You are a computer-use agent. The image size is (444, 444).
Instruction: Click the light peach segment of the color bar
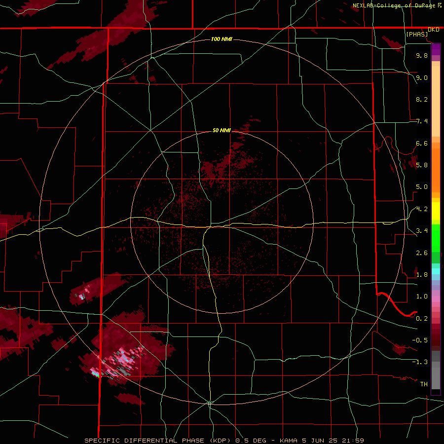436,101
